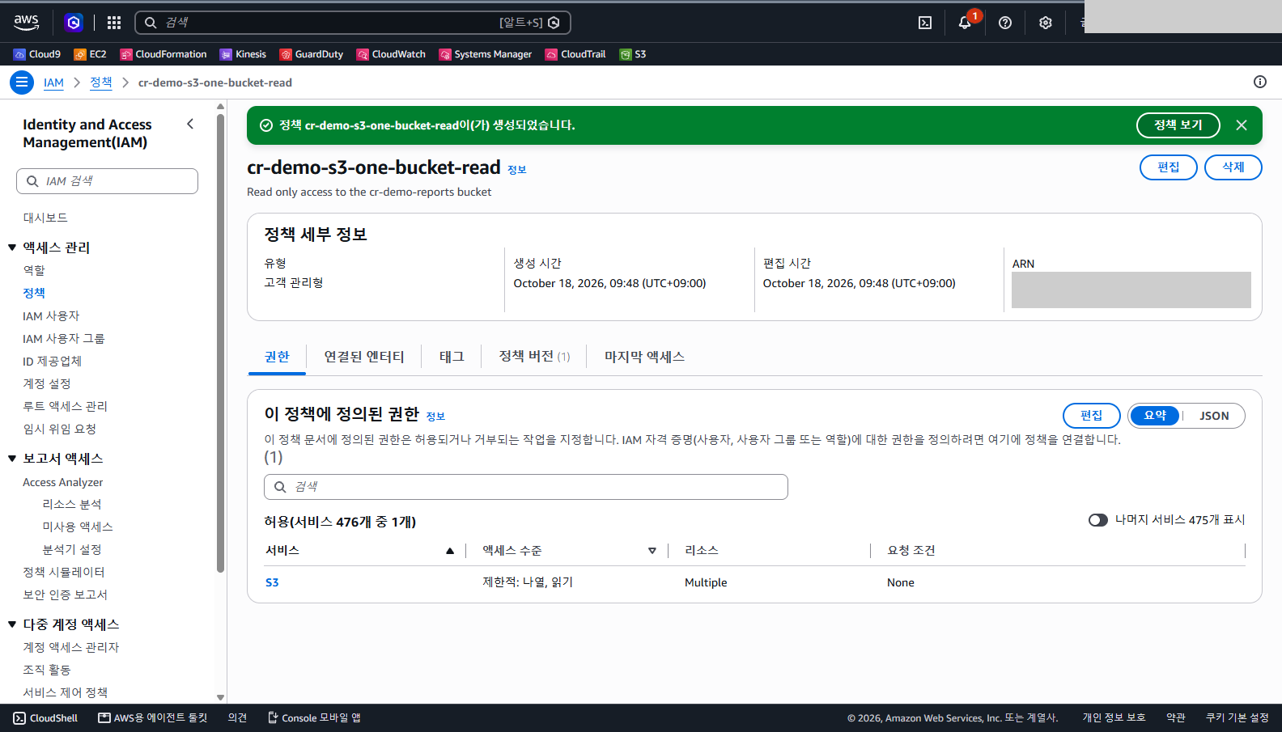Focus the permissions 검색 filter field
This screenshot has height=732, width=1282.
[526, 487]
